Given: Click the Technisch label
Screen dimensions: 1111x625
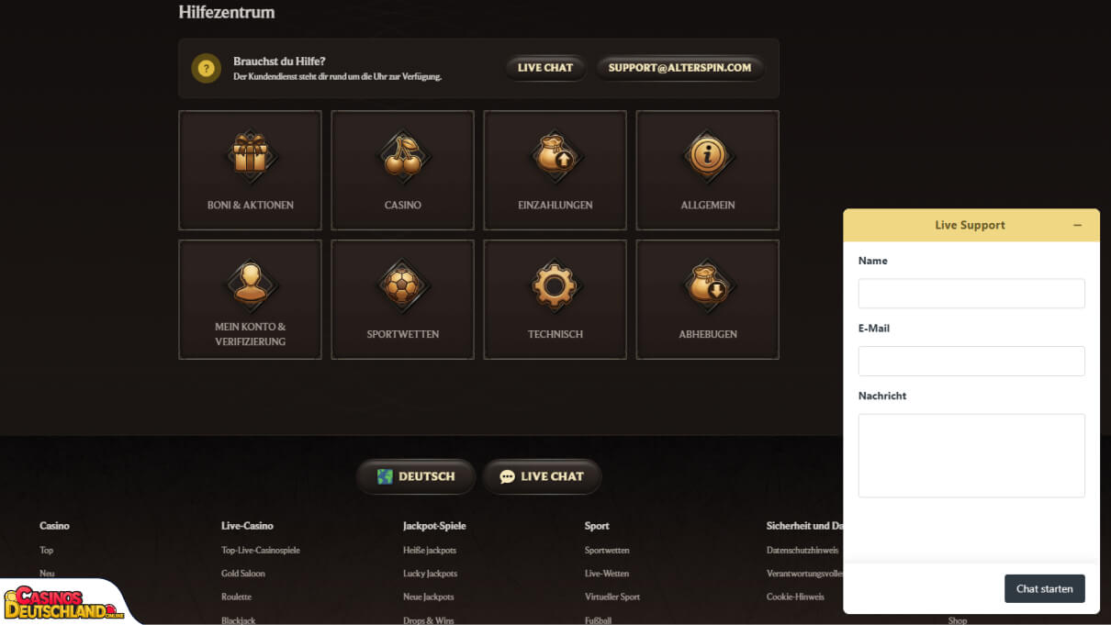Looking at the screenshot, I should [x=555, y=335].
